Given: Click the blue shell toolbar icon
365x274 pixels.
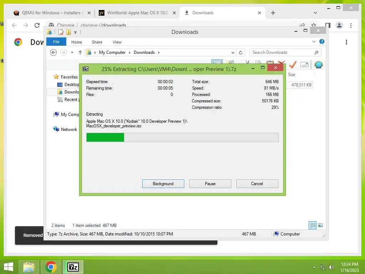Looking at the screenshot, I should (x=318, y=65).
